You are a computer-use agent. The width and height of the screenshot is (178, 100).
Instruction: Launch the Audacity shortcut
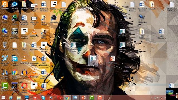24,73
